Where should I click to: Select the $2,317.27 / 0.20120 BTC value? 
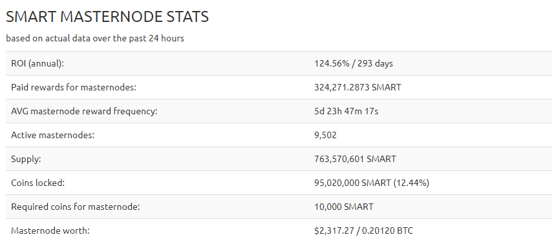click(x=364, y=231)
